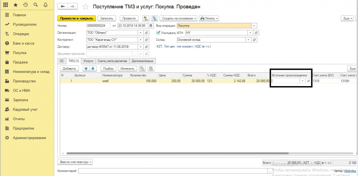
Task: Toggle the Учитывать КПН checkbox
Action: [x=158, y=33]
